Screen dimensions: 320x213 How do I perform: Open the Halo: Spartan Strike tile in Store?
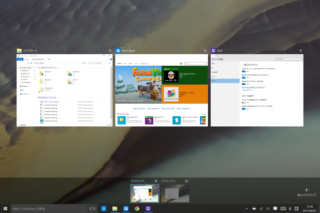185,75
